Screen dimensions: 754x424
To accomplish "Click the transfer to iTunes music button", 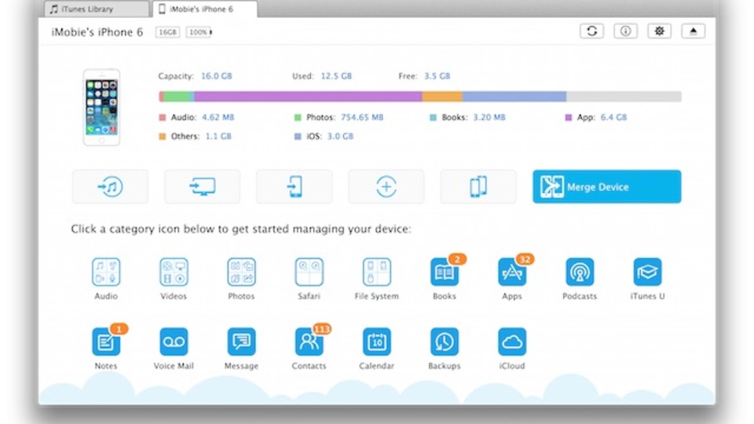I will (x=110, y=187).
